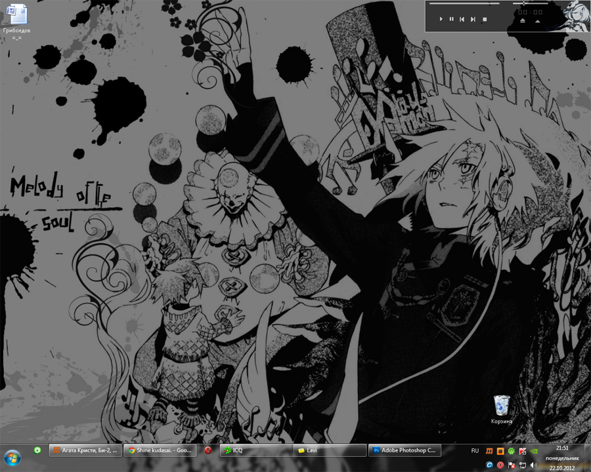This screenshot has height=472, width=591.
Task: Click the green quick-launch icon near Start
Action: [37, 450]
